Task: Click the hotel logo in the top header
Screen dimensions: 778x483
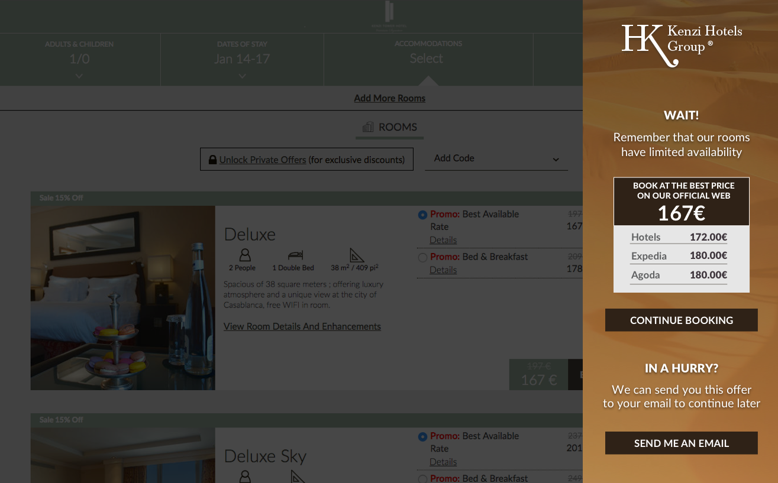Action: (389, 16)
